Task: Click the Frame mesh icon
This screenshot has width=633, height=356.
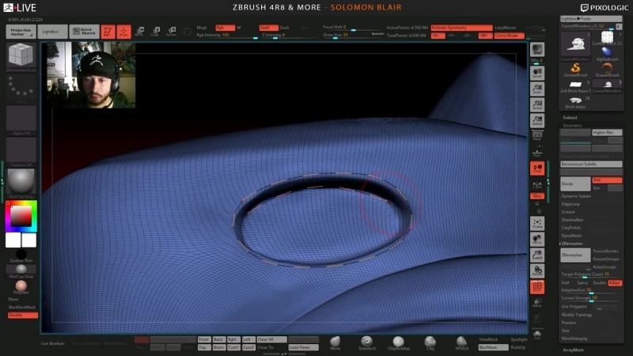Action: pyautogui.click(x=537, y=224)
